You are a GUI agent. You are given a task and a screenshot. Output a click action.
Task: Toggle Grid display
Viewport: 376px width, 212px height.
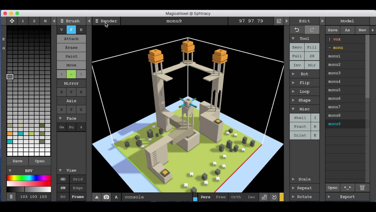coord(78,179)
